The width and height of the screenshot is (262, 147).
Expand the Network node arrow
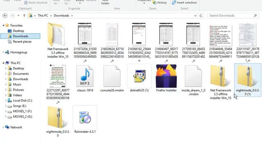3,127
